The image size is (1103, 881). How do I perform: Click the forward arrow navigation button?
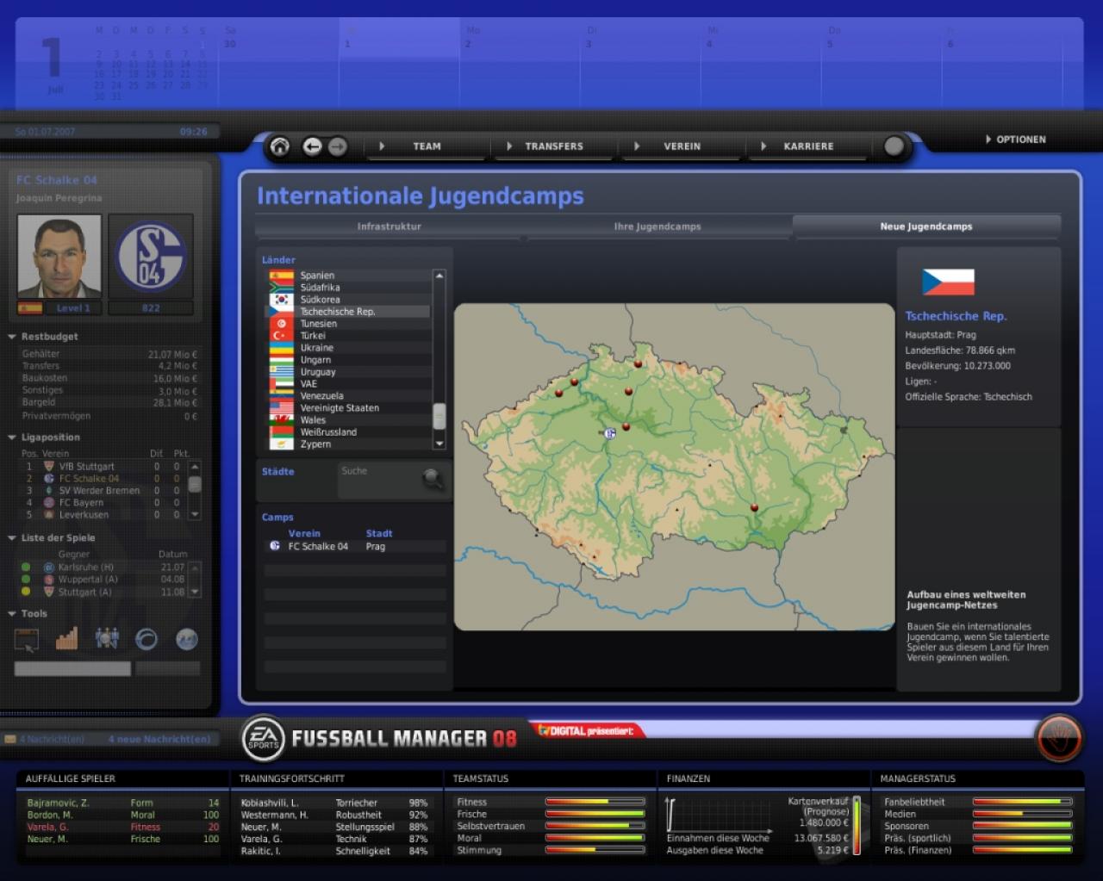(x=337, y=146)
